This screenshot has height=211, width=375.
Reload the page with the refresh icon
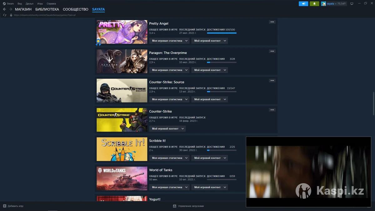pyautogui.click(x=5, y=15)
